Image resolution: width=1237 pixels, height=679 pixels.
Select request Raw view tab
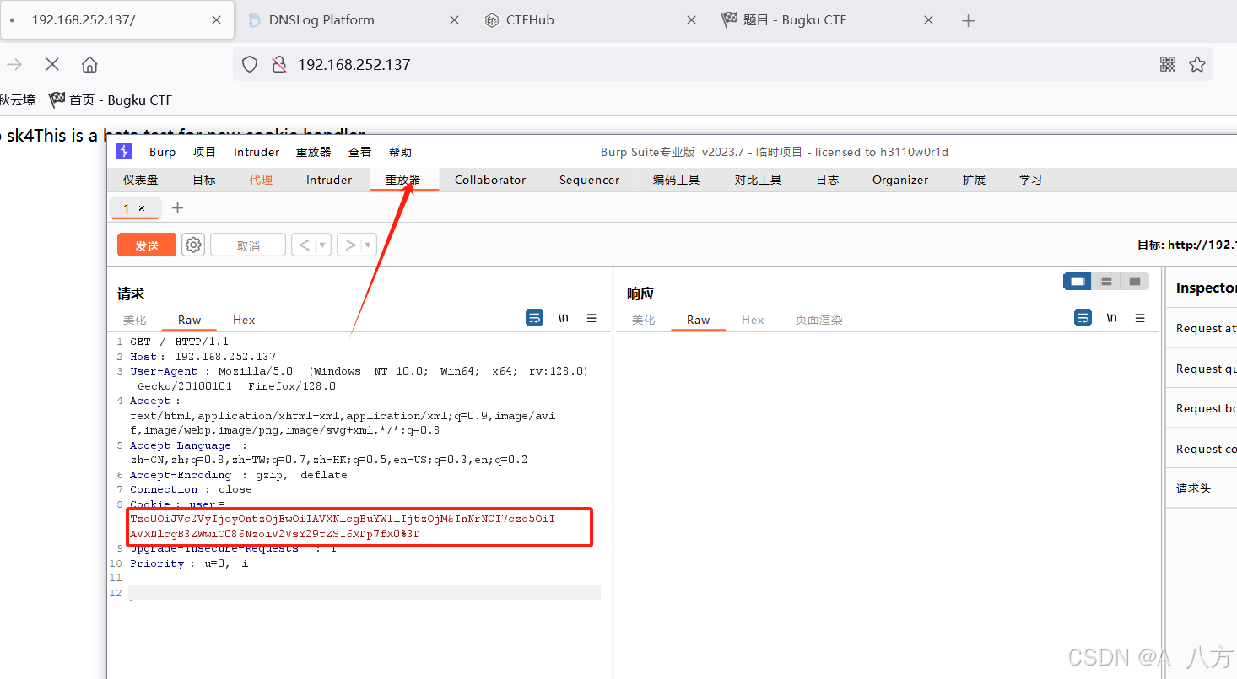190,320
